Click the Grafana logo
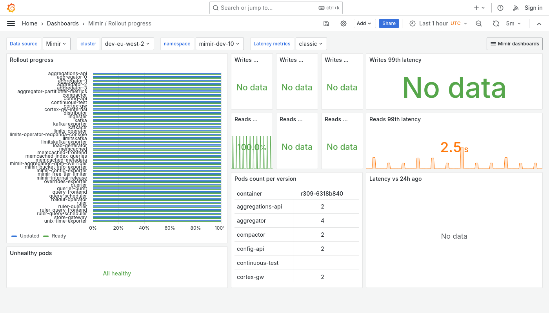The width and height of the screenshot is (549, 313). (11, 7)
